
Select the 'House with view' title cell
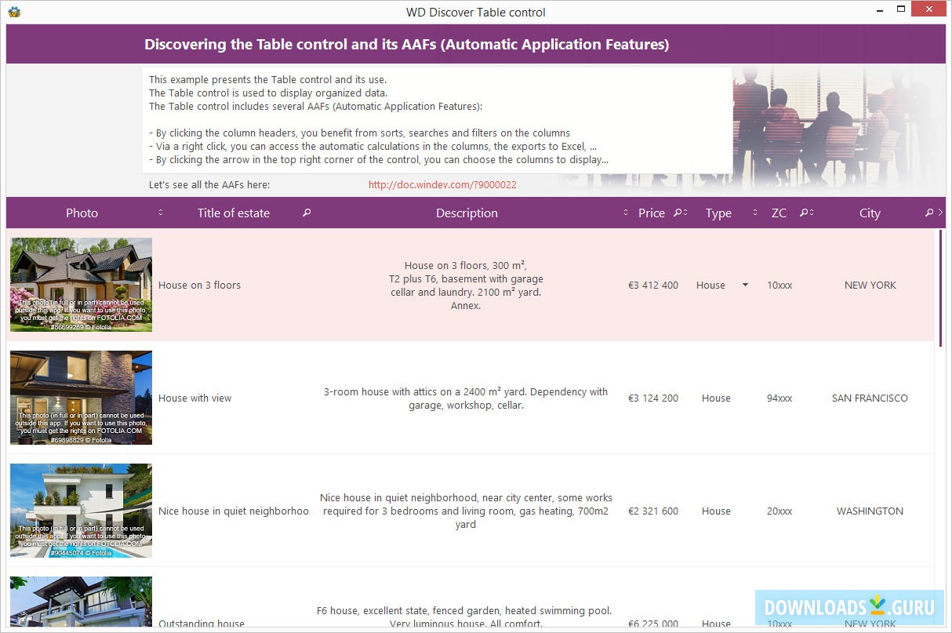point(194,398)
